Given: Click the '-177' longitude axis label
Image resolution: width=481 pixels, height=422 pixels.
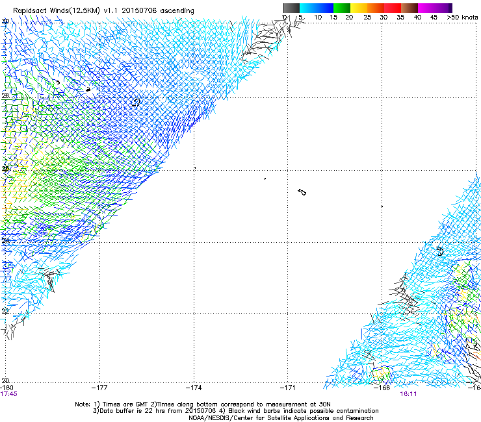Looking at the screenshot, I should [x=99, y=388].
